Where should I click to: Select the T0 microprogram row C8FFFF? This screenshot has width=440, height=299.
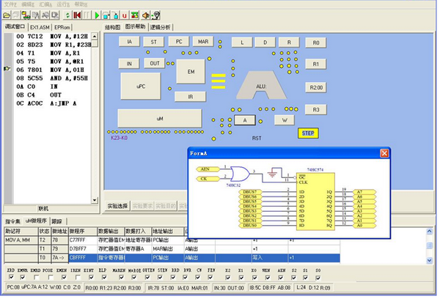tap(81, 257)
